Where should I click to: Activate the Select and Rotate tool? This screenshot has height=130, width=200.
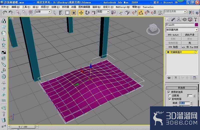(87, 13)
